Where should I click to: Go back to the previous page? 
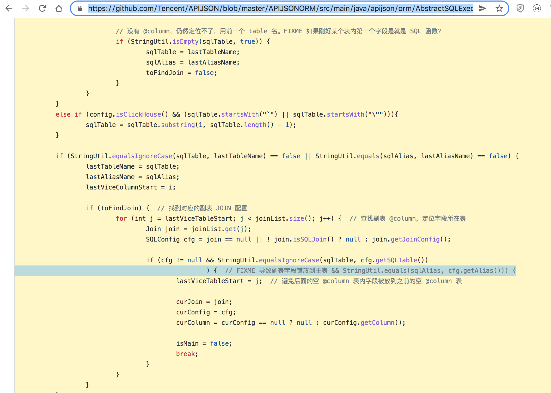pyautogui.click(x=9, y=8)
